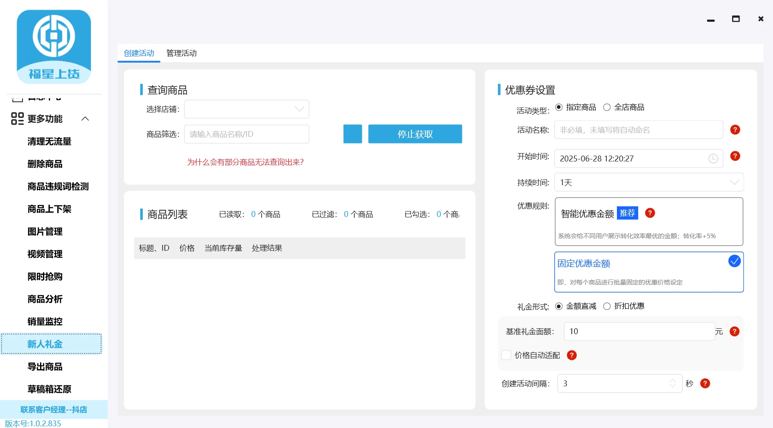Click the 基准礼金面额 amount field
The height and width of the screenshot is (428, 773).
[x=639, y=332]
